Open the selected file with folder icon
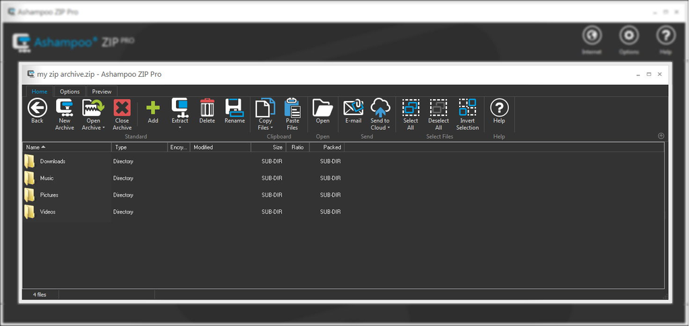Image resolution: width=689 pixels, height=326 pixels. tap(322, 108)
